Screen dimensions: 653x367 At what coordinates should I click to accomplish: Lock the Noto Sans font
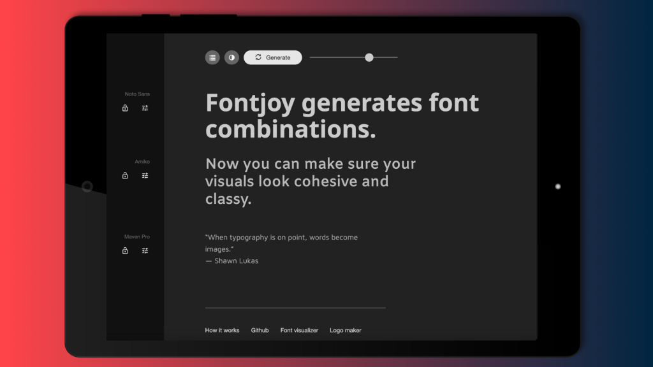coord(125,108)
